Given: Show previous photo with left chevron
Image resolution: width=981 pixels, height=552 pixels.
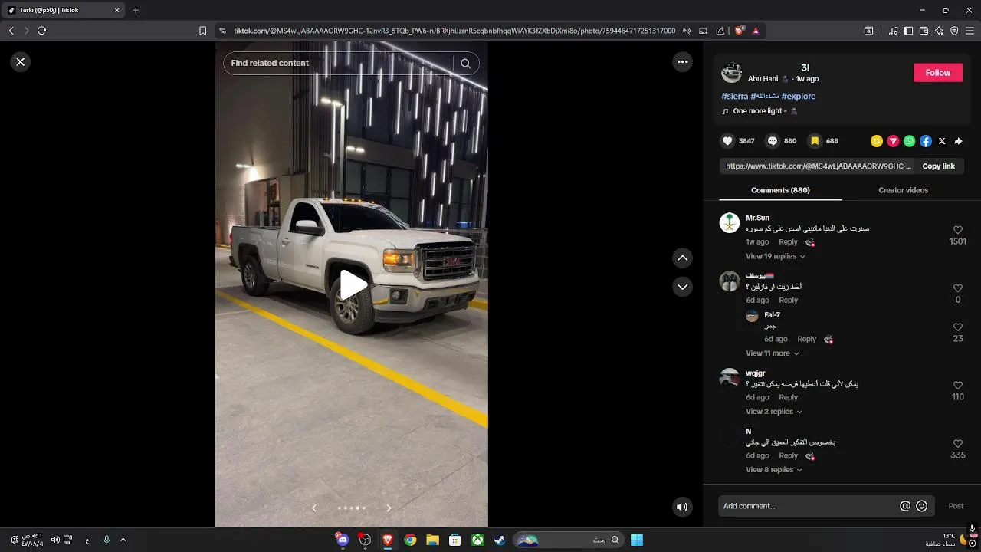Looking at the screenshot, I should point(313,508).
